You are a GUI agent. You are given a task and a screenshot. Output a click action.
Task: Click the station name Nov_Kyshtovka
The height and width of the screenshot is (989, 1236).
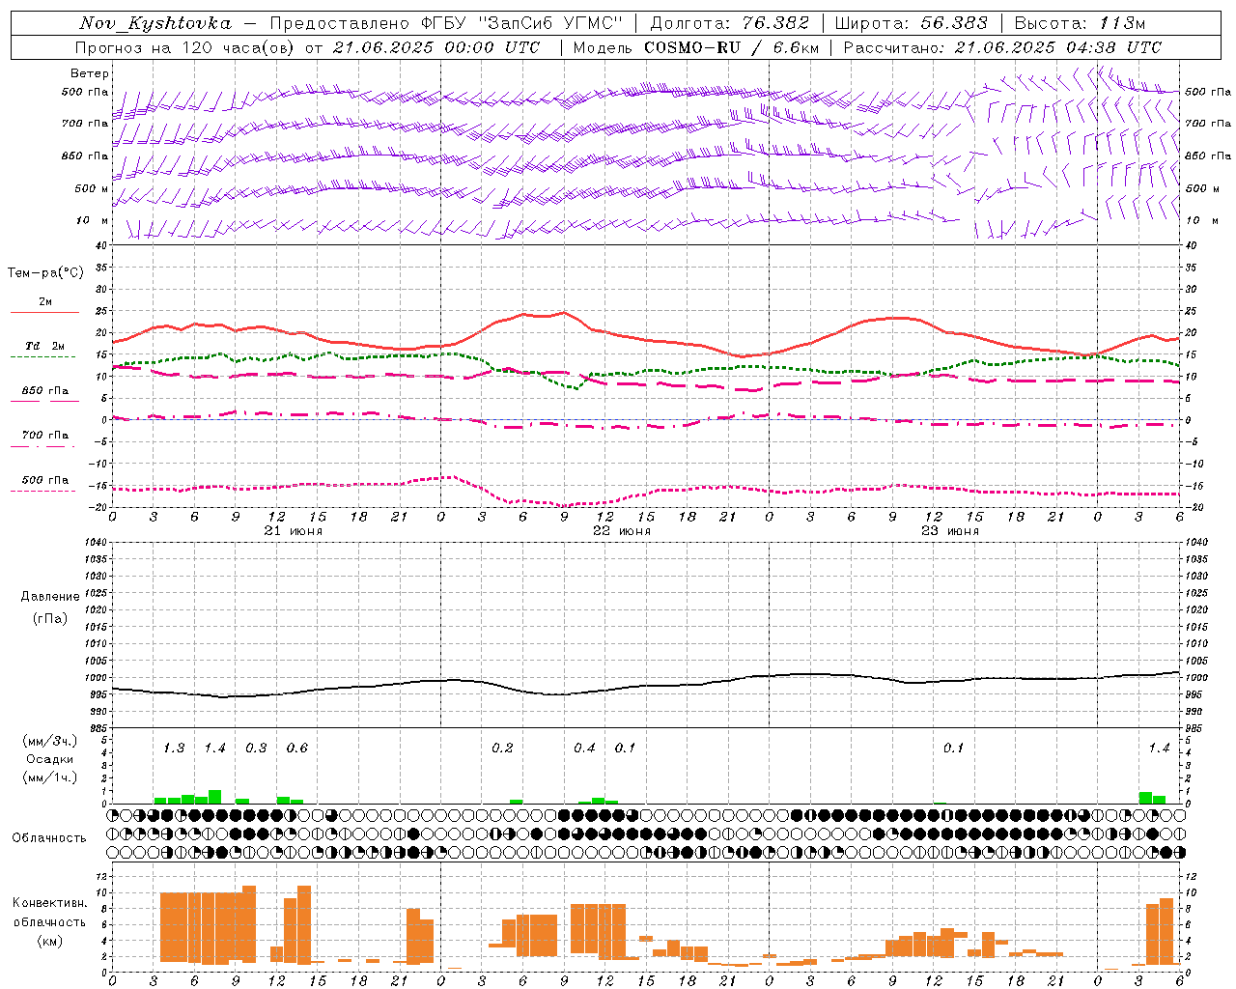point(155,23)
